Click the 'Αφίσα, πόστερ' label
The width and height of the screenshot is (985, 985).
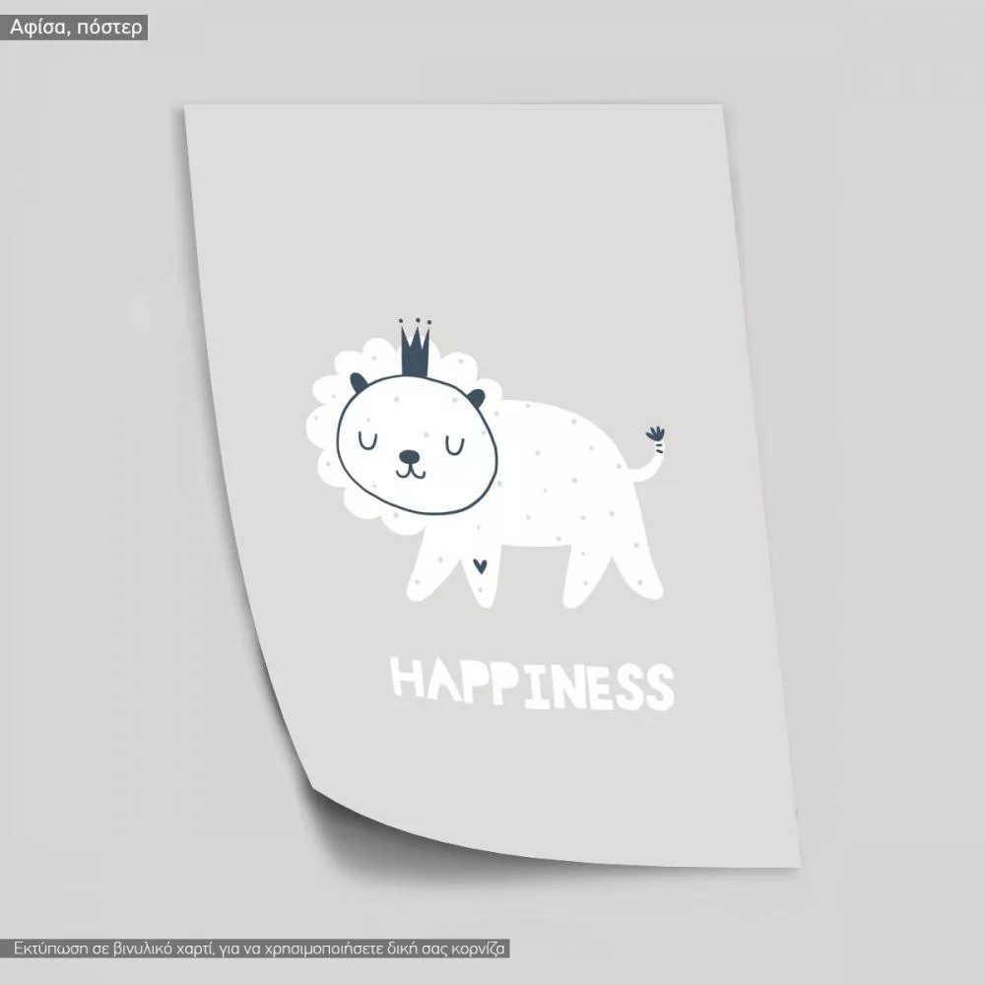tap(76, 28)
